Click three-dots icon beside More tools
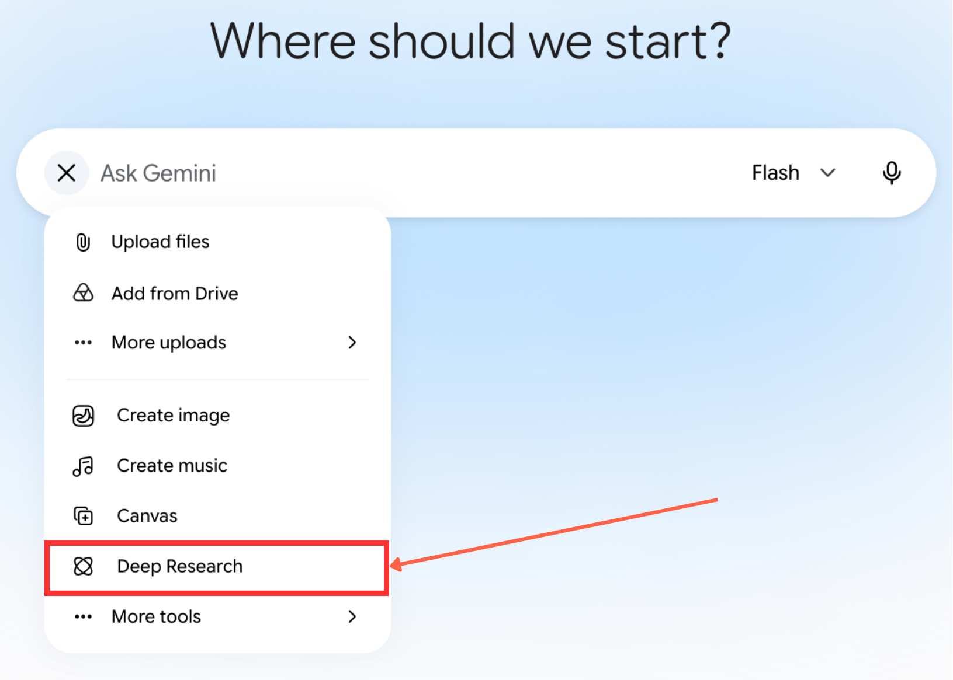 83,617
